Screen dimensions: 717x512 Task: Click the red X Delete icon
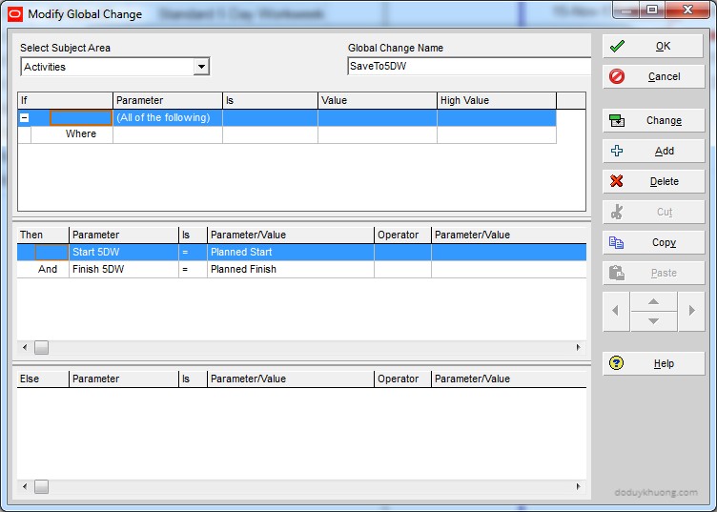click(617, 181)
